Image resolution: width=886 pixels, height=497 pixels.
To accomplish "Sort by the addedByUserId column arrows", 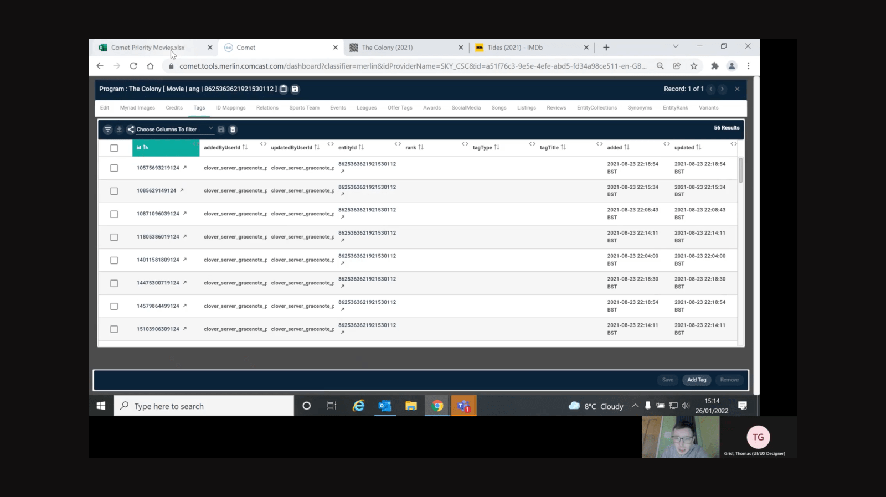I will [245, 147].
